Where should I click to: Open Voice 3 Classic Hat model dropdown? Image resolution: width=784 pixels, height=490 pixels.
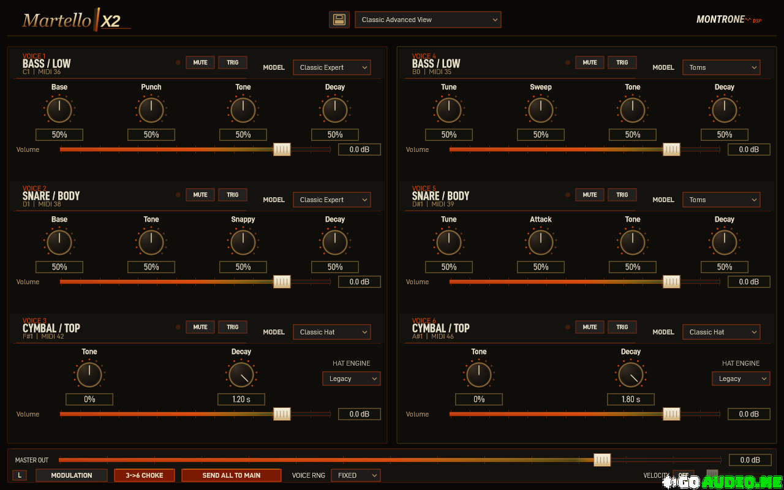(x=332, y=332)
